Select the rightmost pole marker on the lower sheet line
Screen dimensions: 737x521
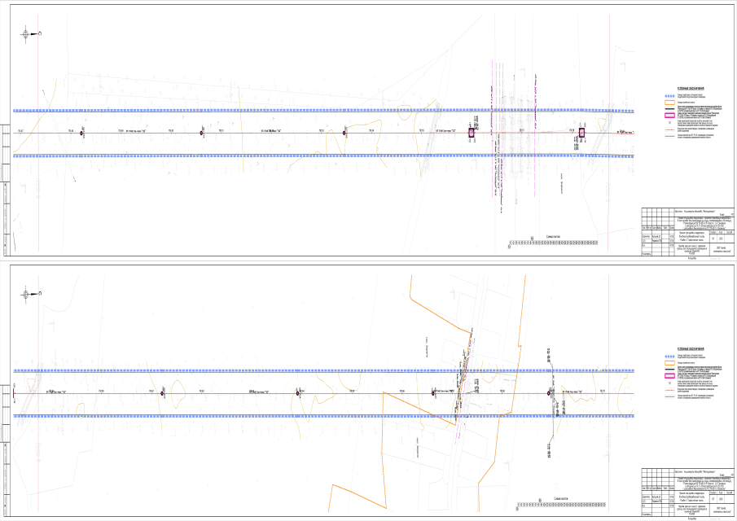(553, 393)
